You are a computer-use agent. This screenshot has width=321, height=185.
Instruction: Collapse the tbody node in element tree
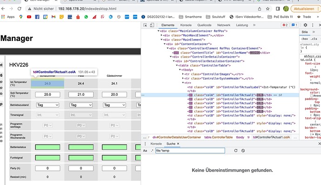(x=180, y=70)
